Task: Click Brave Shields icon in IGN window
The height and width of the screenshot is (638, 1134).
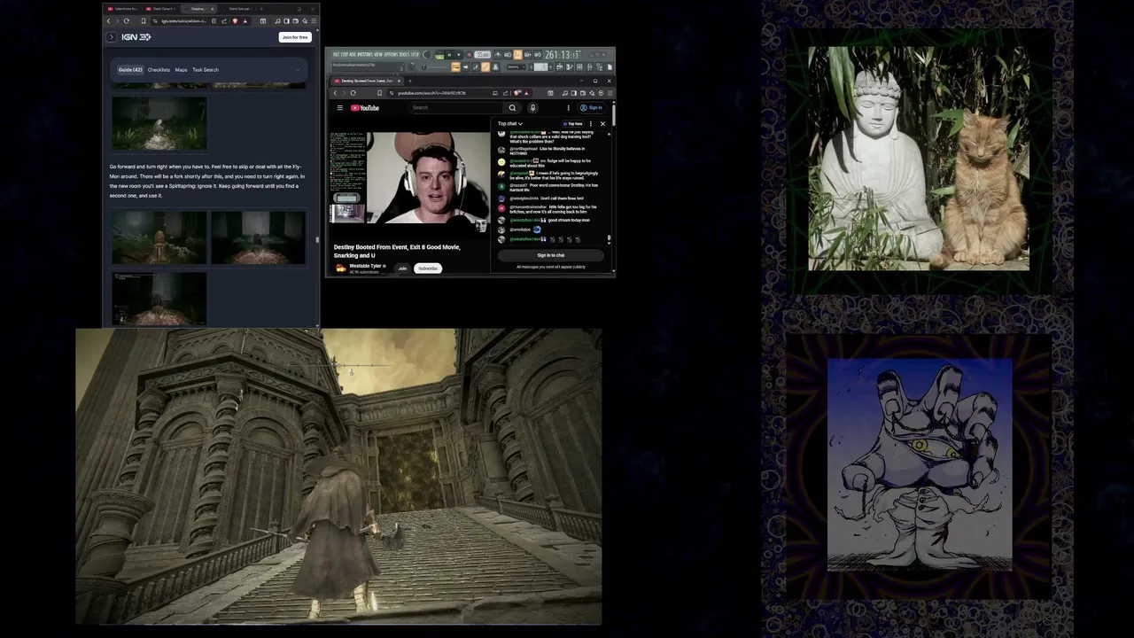Action: 235,20
